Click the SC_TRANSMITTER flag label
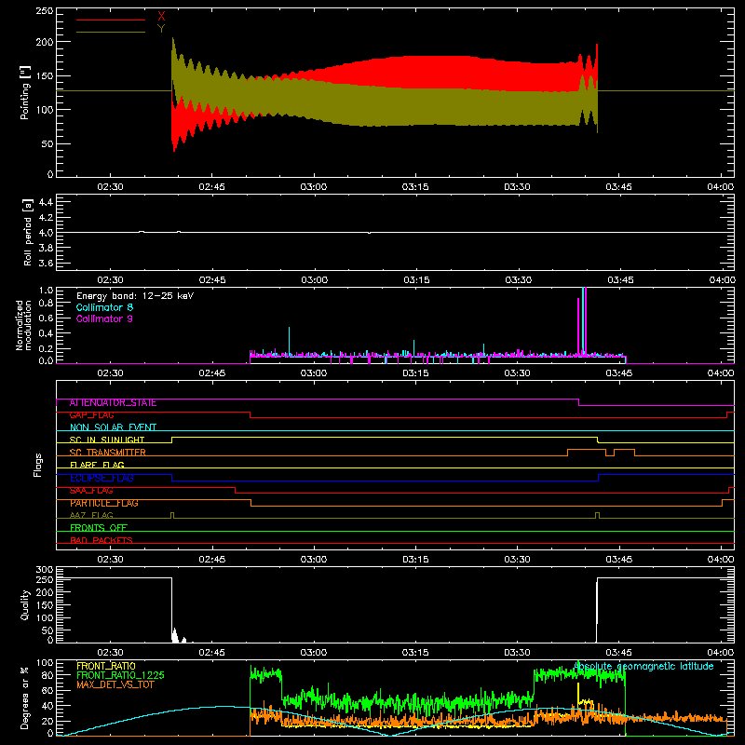This screenshot has width=745, height=745. tap(108, 453)
